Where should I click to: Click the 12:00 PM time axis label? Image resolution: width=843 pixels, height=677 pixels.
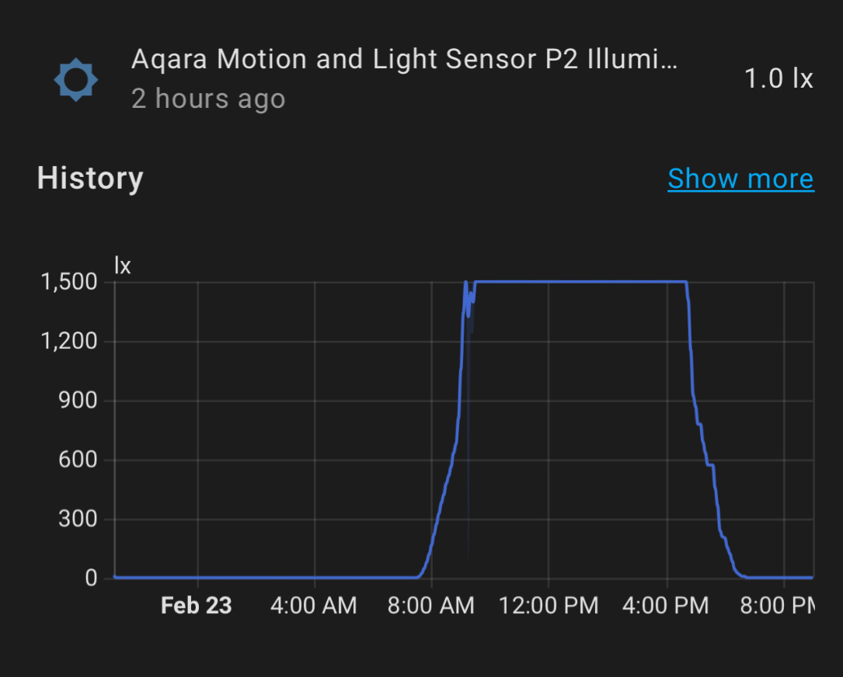click(549, 606)
